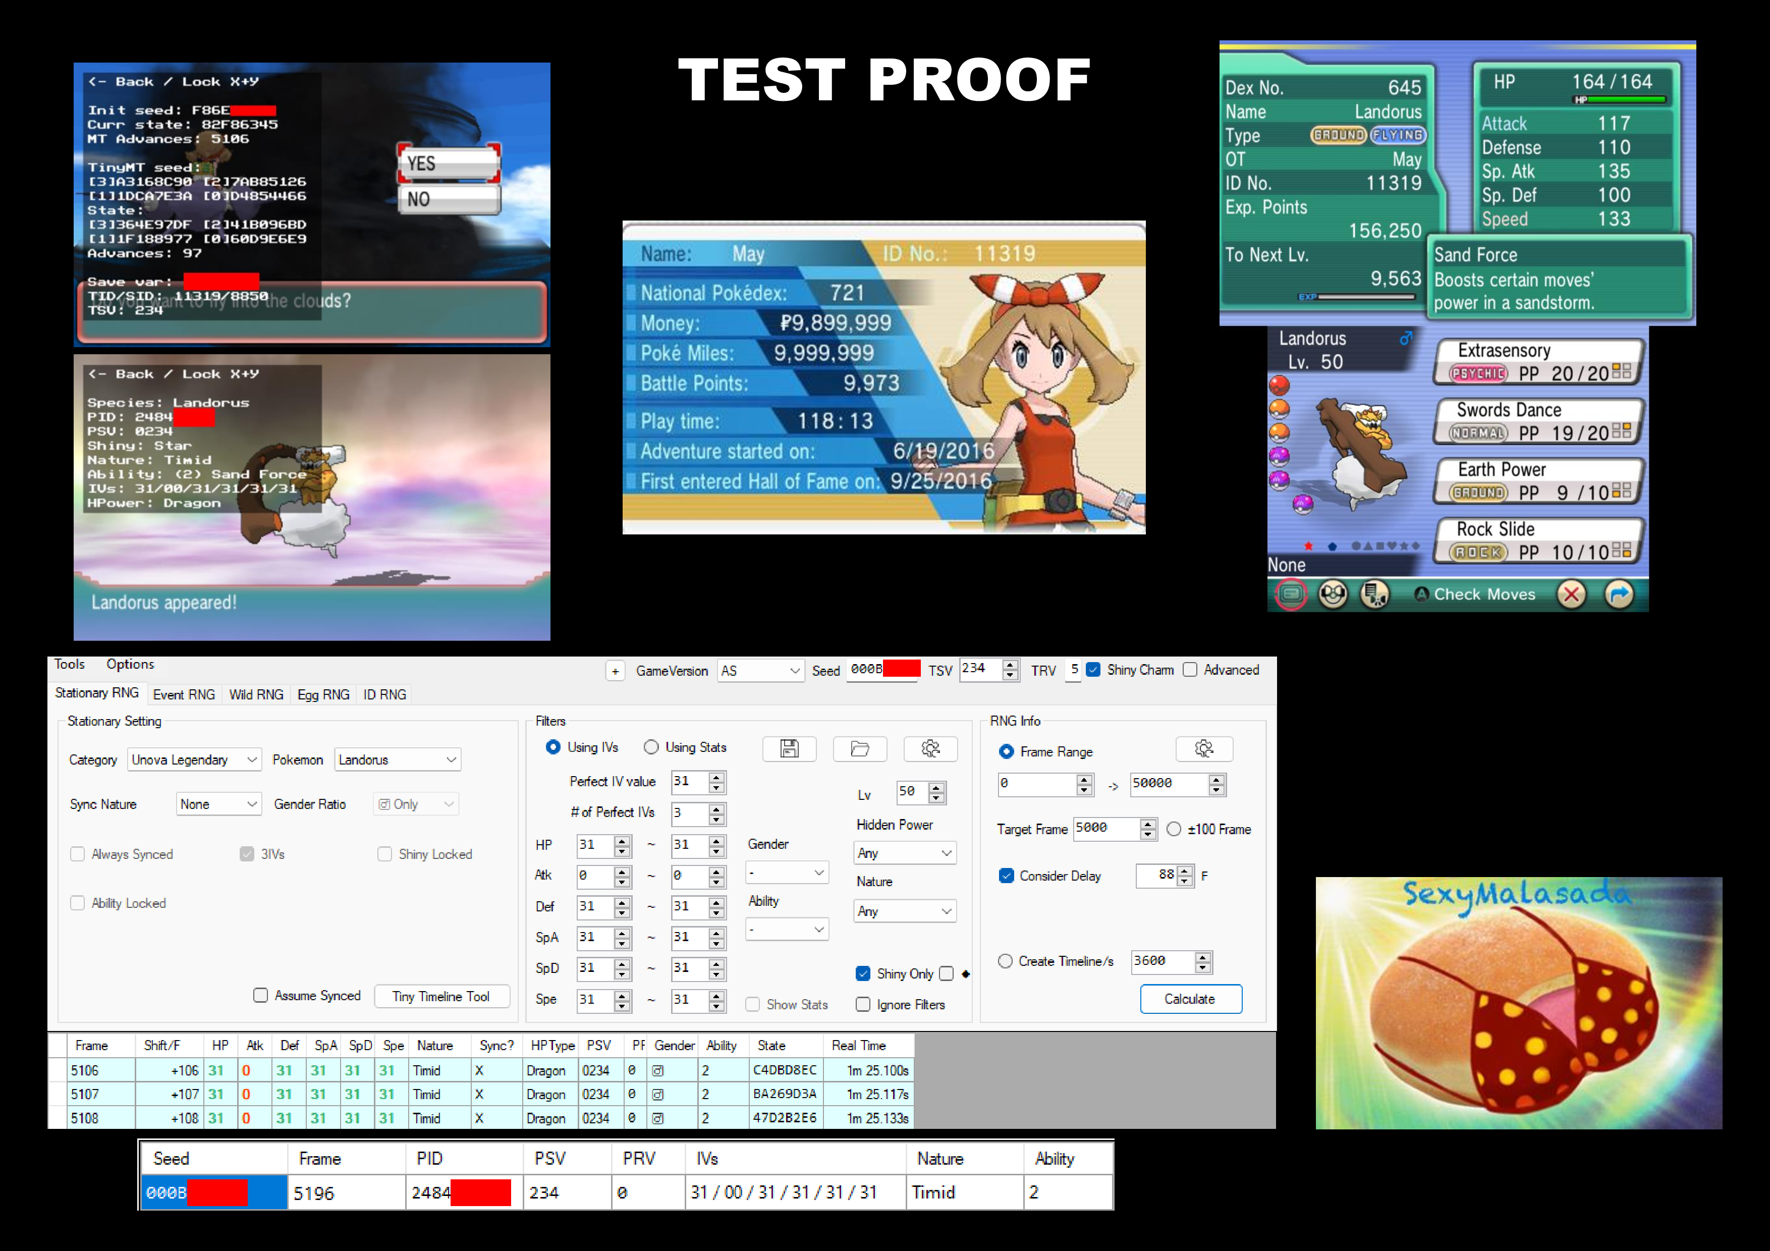Viewport: 1770px width, 1251px height.
Task: Open filter gear settings in Filters panel
Action: coord(931,748)
